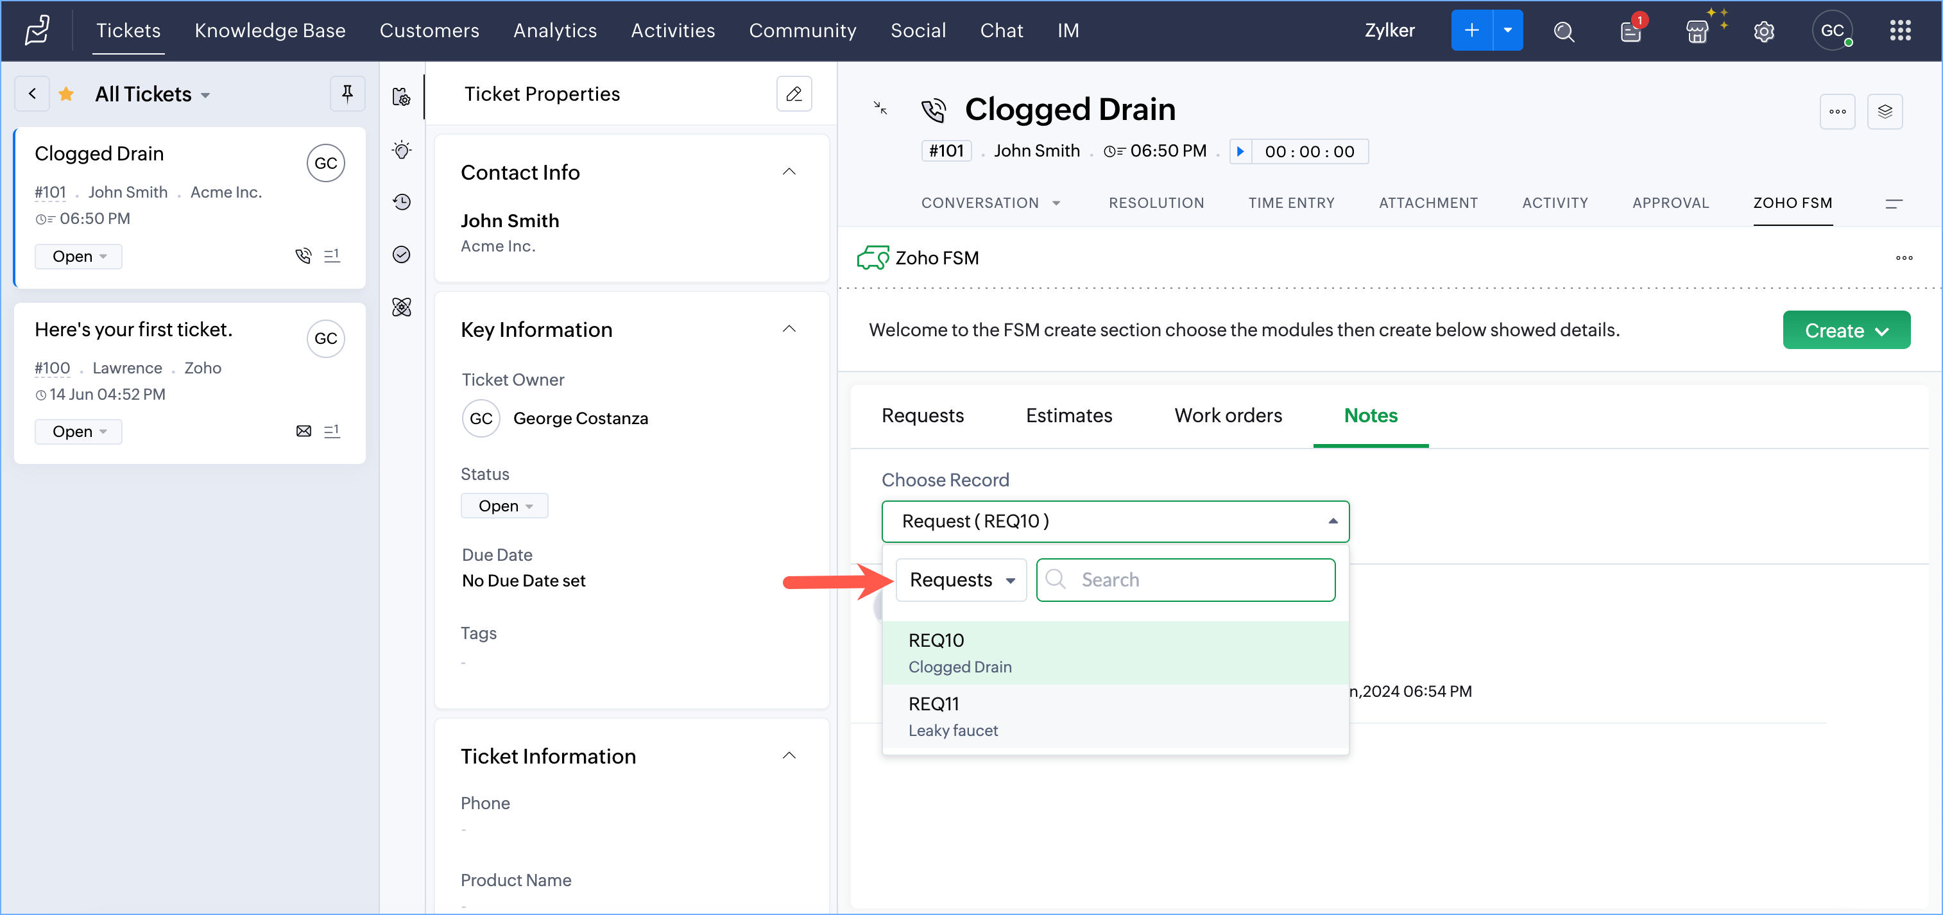Click the ticket history clock sidebar icon
The height and width of the screenshot is (915, 1943).
402,202
